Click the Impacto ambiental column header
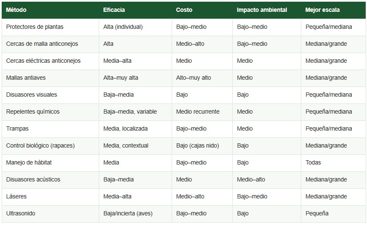 (x=267, y=10)
